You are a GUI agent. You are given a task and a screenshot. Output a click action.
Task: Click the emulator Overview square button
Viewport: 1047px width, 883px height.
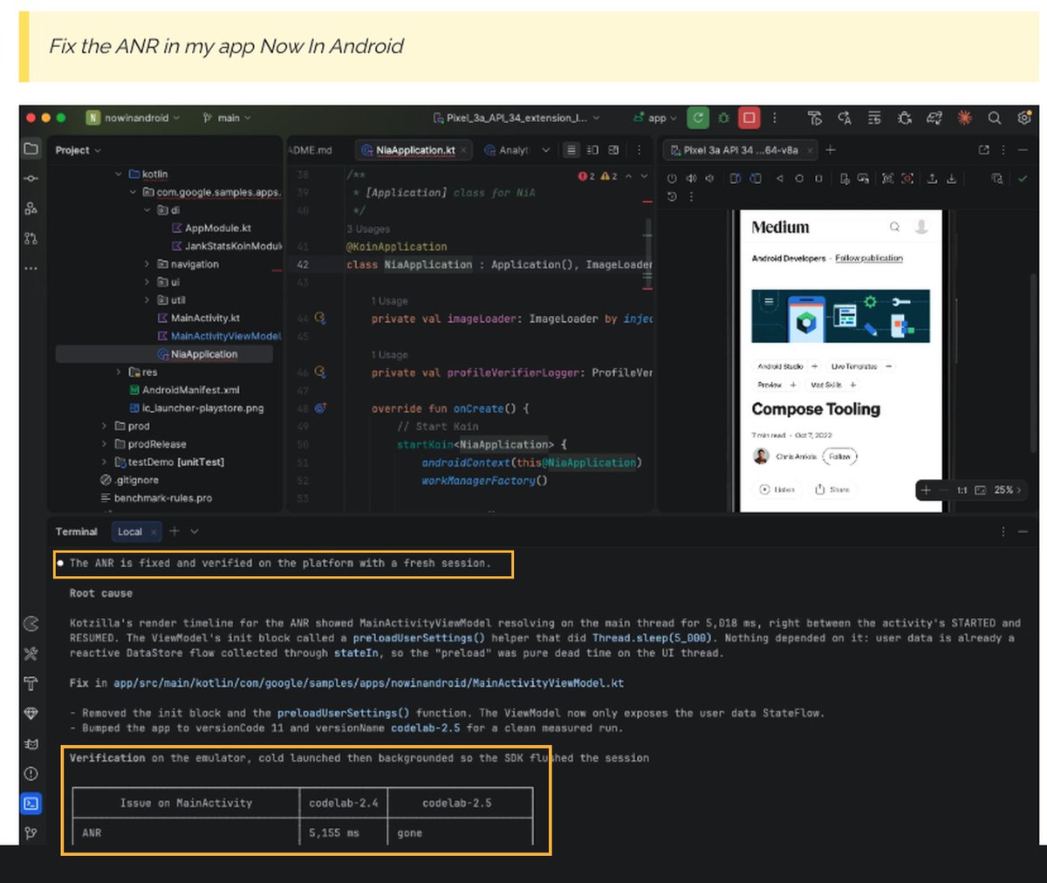(x=818, y=178)
